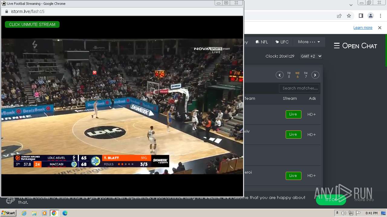387x217 pixels.
Task: Open the Chrome profile avatar
Action: [x=370, y=16]
